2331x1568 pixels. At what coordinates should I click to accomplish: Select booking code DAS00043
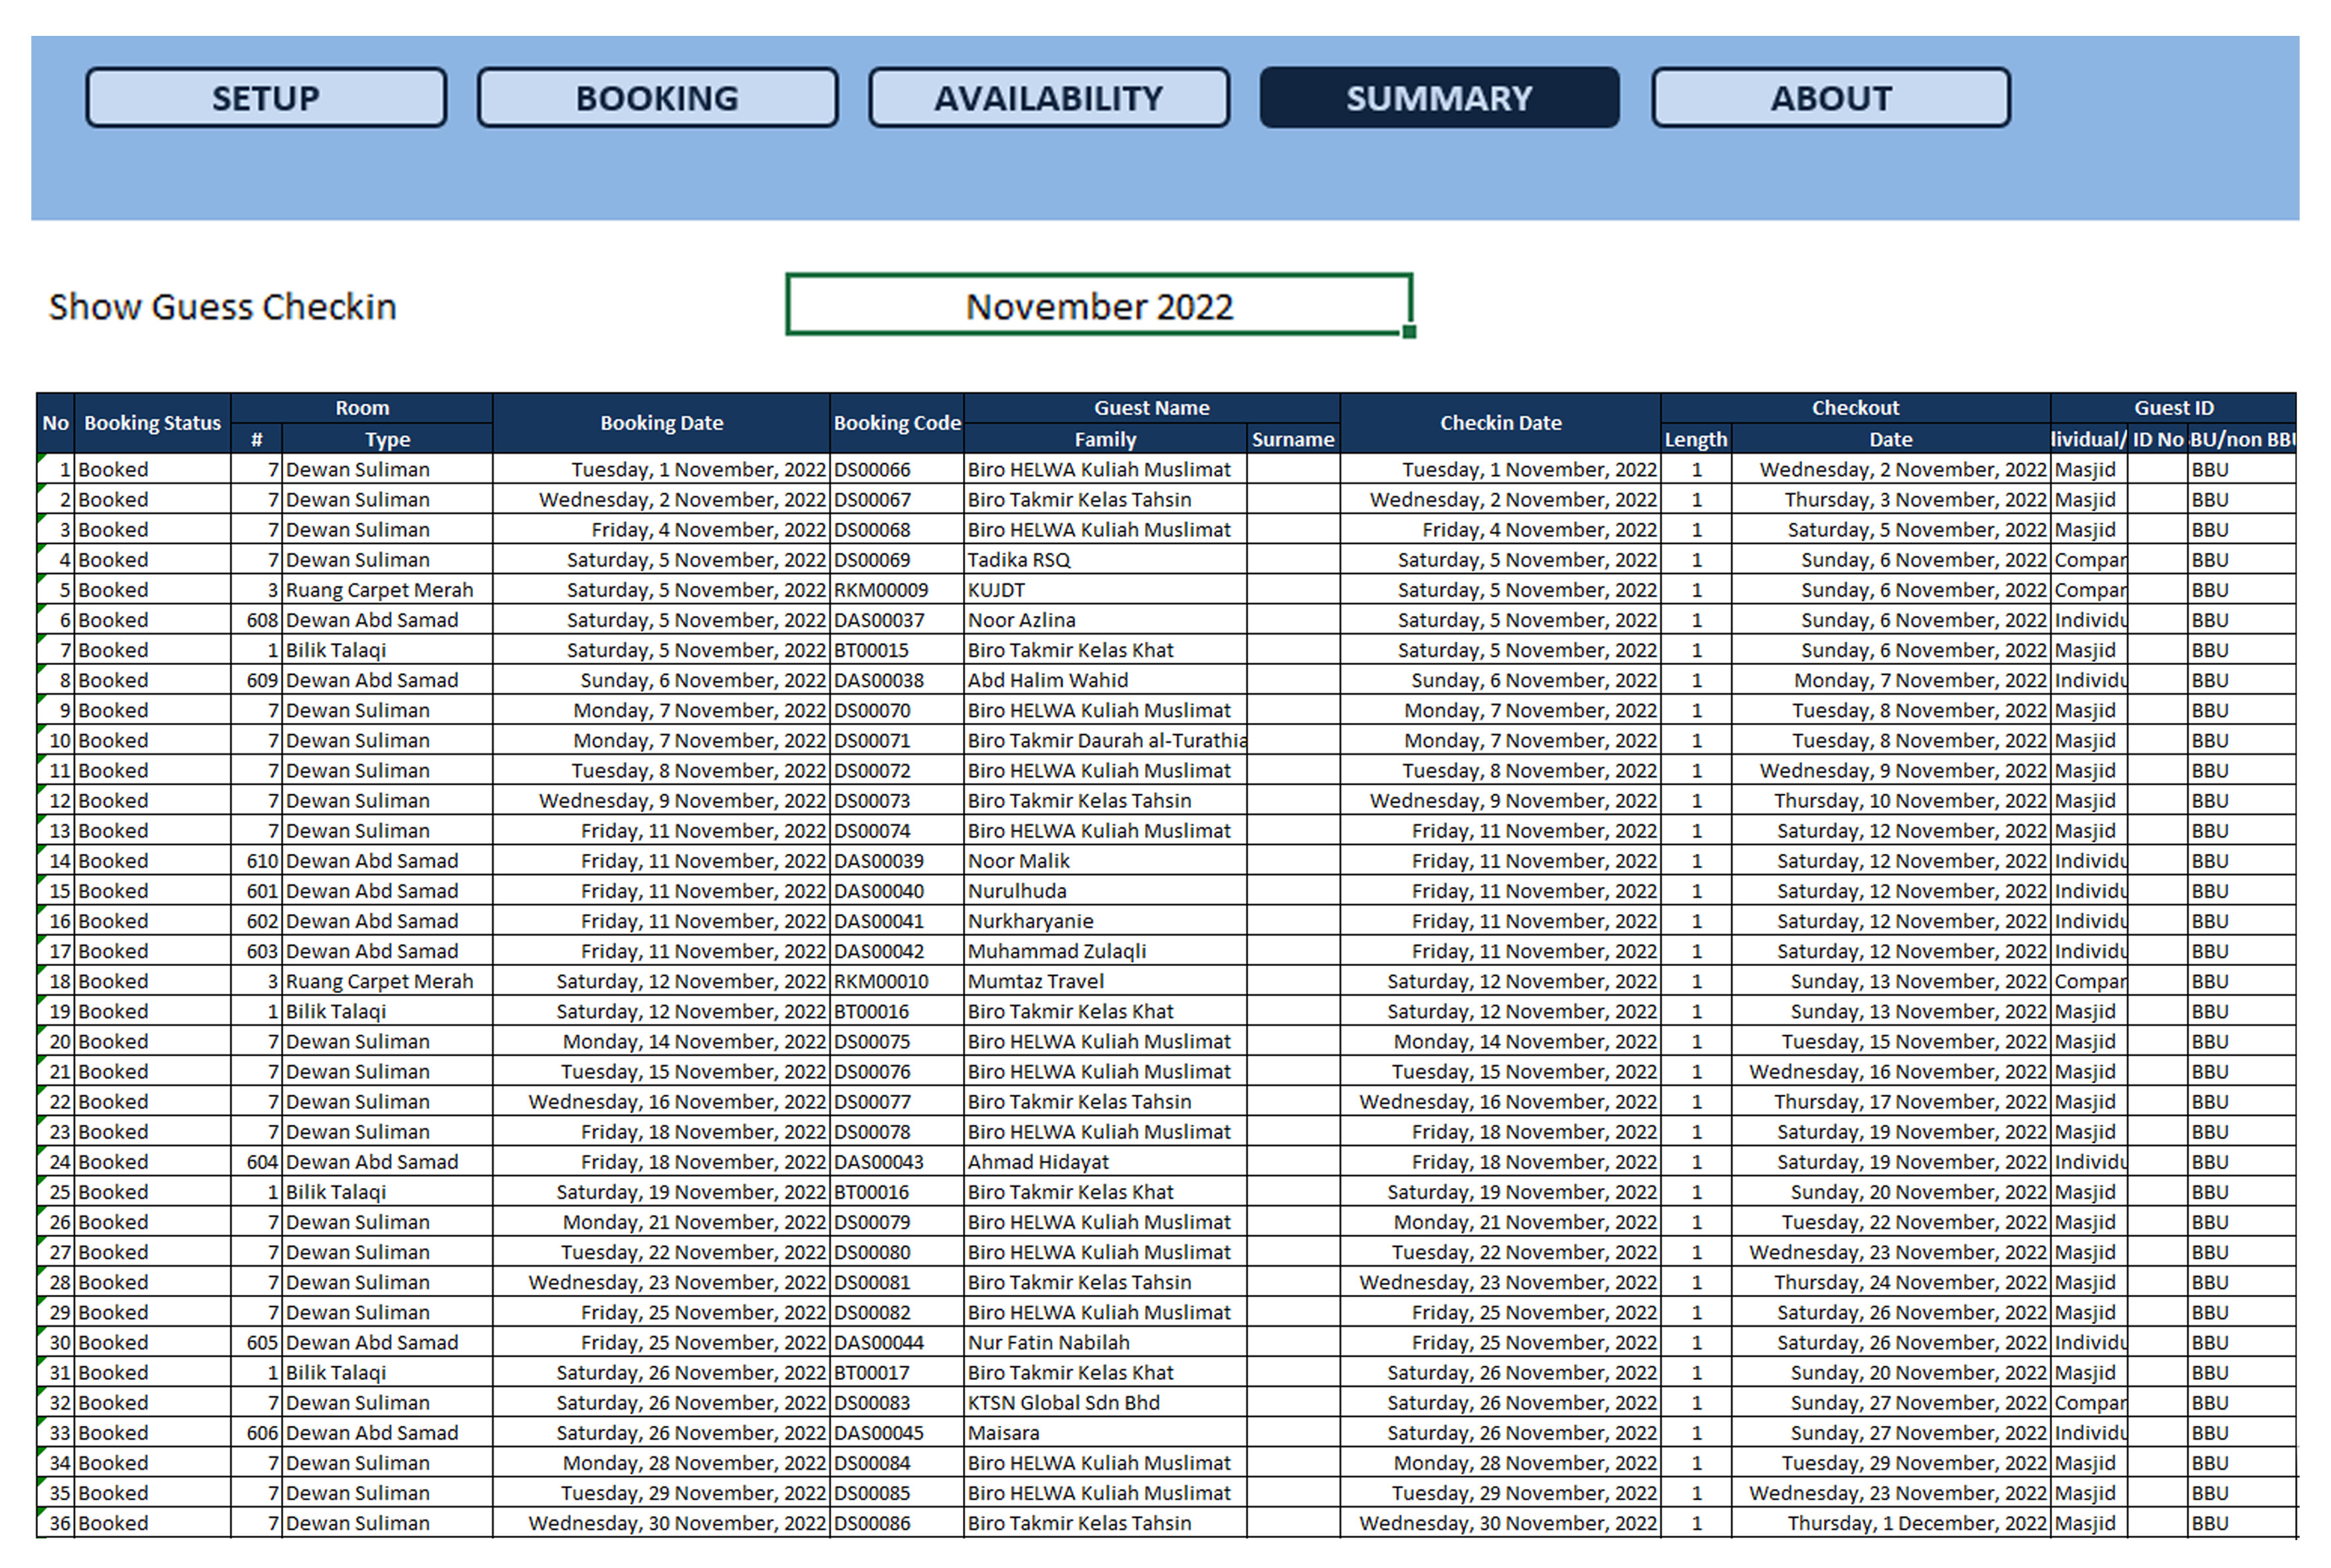pos(897,1162)
